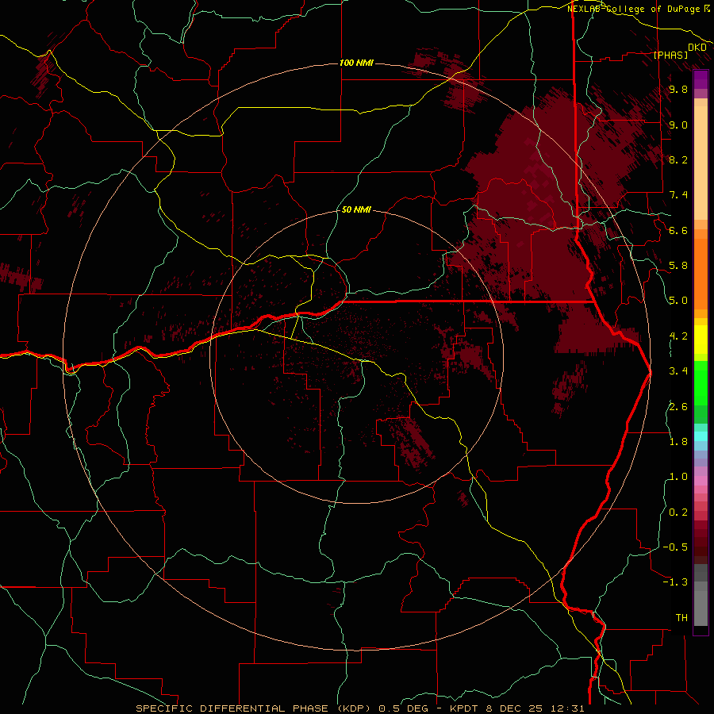
Task: Click the 1.8 value on the color scale
Action: (678, 442)
